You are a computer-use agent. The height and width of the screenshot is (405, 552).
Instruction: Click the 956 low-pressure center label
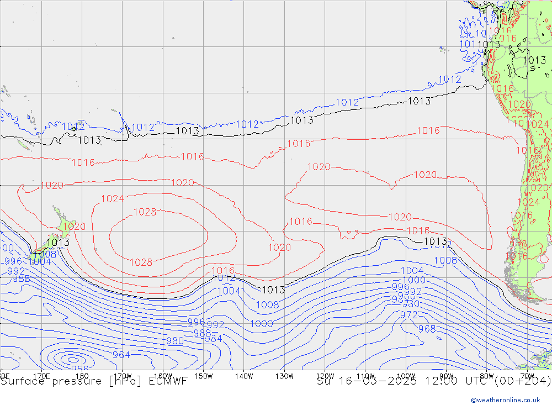click(x=79, y=368)
